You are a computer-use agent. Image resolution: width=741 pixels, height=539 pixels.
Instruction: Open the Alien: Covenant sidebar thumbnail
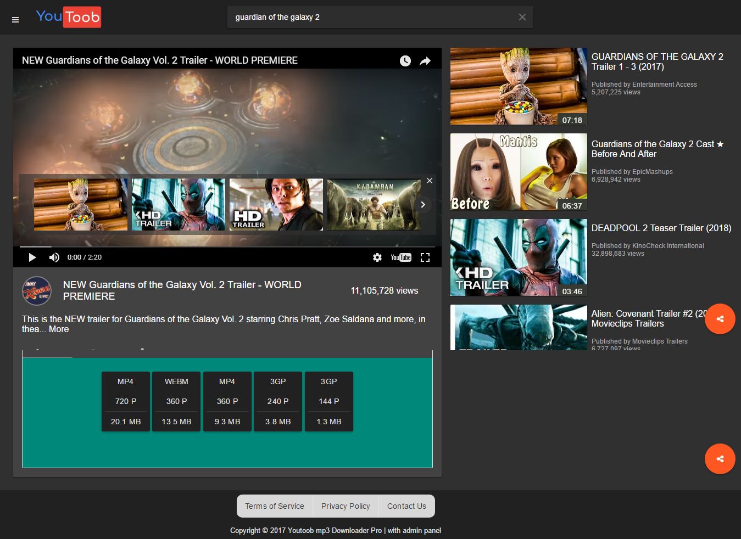pyautogui.click(x=519, y=328)
